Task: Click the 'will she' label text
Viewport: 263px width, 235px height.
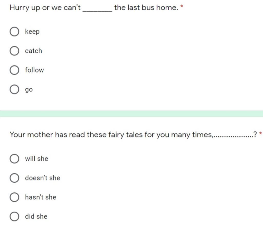Action: click(36, 159)
